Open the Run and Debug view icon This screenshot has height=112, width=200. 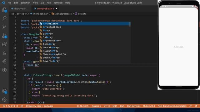[4, 36]
